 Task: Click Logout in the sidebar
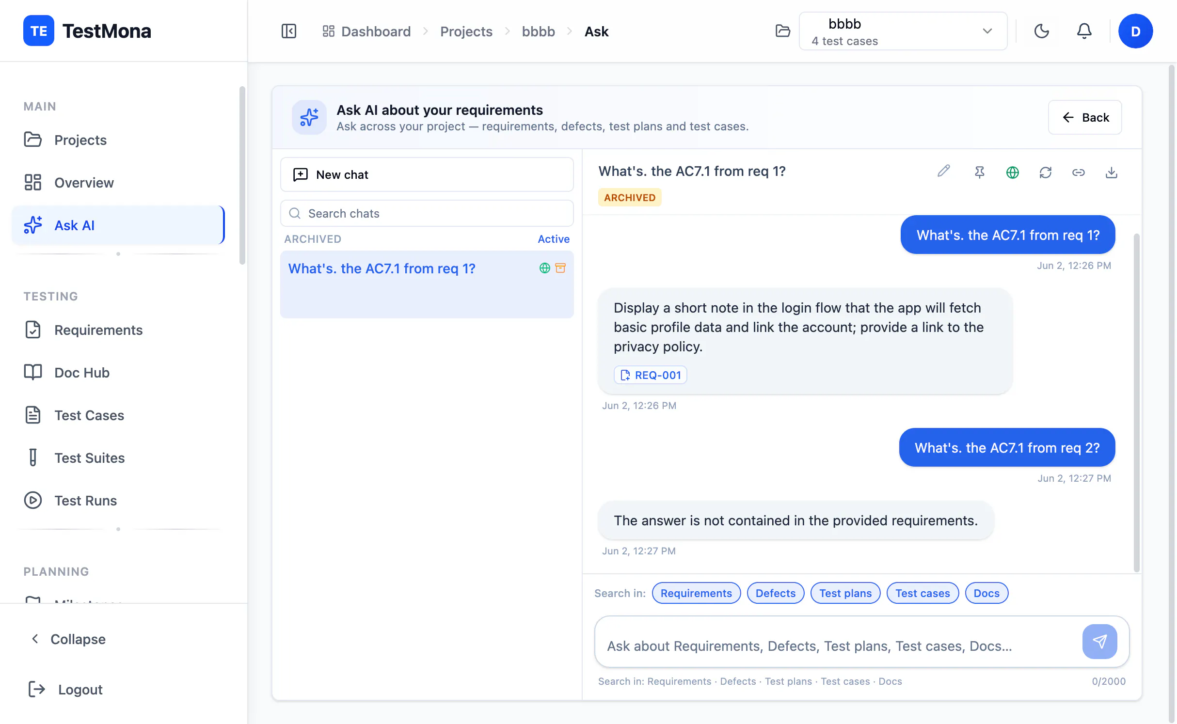click(65, 690)
